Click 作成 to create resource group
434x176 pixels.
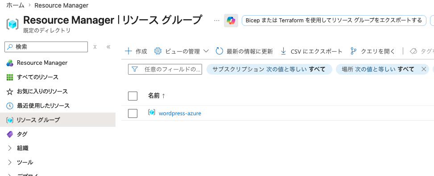(x=136, y=51)
